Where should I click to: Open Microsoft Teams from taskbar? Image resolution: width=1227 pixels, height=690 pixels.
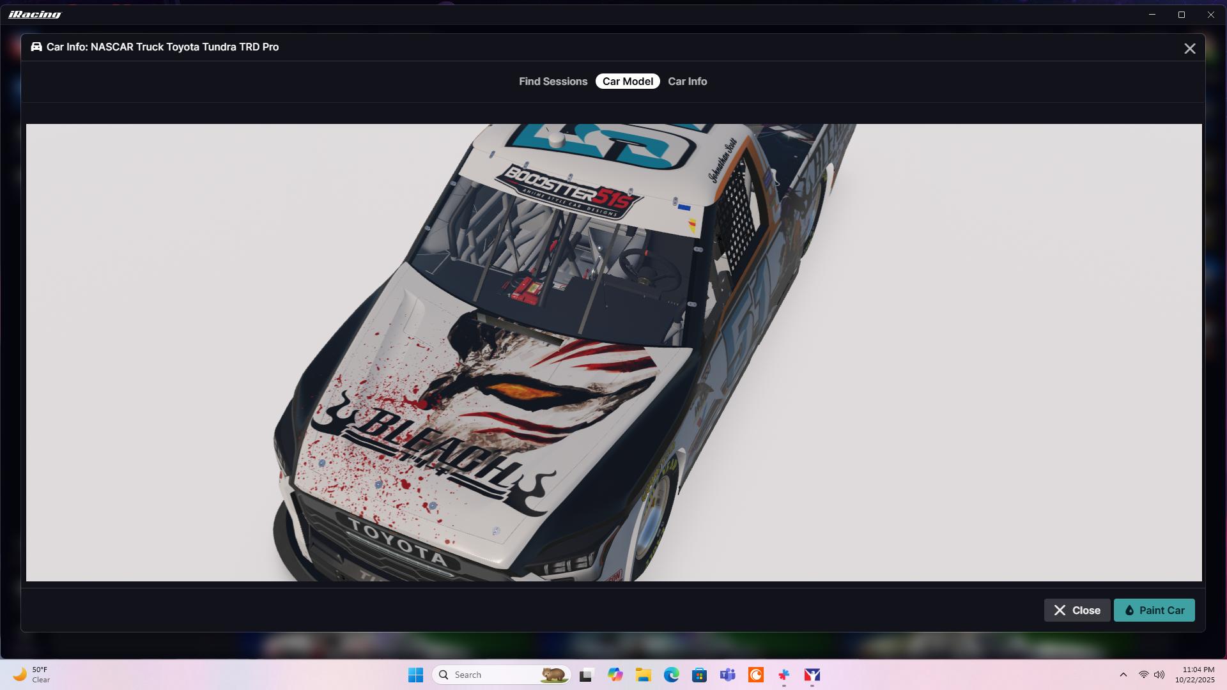tap(727, 675)
